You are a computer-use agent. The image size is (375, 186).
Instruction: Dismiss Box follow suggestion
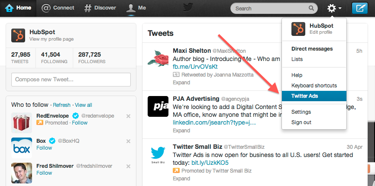pyautogui.click(x=128, y=141)
